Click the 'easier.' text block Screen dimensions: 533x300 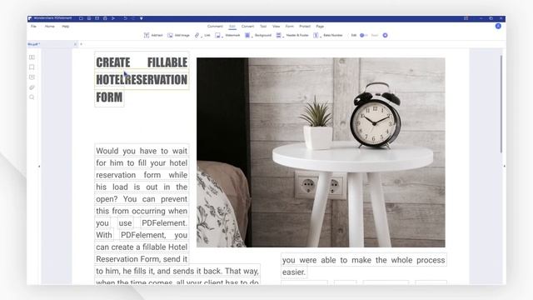click(294, 272)
